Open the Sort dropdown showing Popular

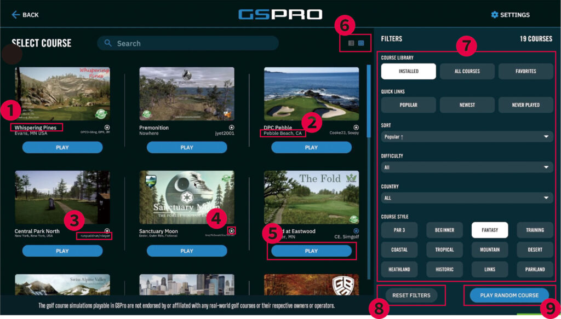click(x=467, y=137)
